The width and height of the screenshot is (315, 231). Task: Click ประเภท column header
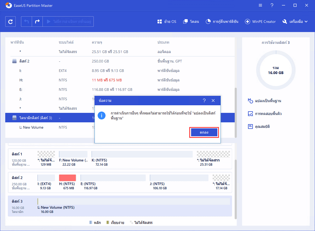[x=163, y=43]
